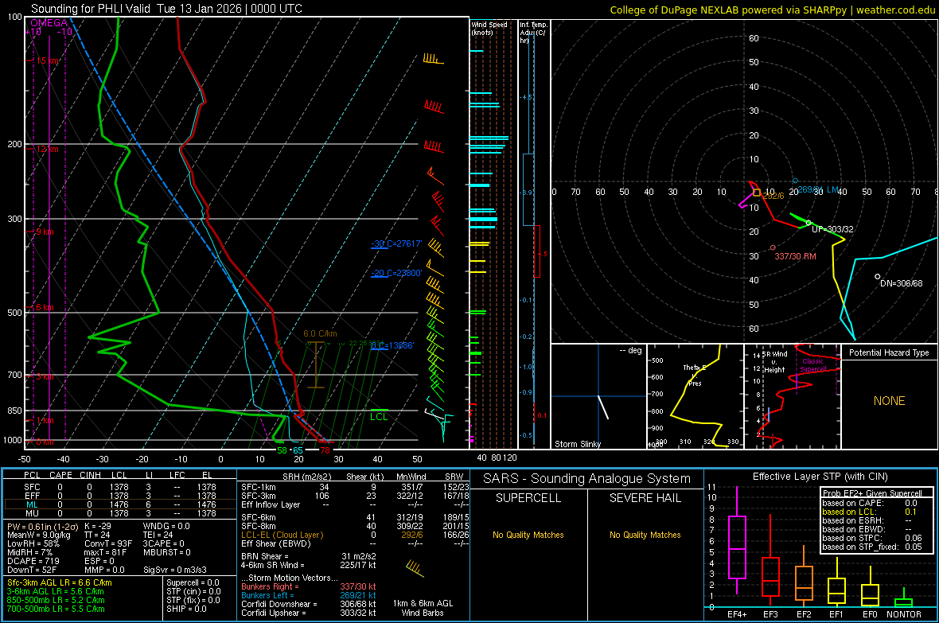Click the College of DuPage NEXLAB credit text
The width and height of the screenshot is (939, 623).
(x=772, y=10)
